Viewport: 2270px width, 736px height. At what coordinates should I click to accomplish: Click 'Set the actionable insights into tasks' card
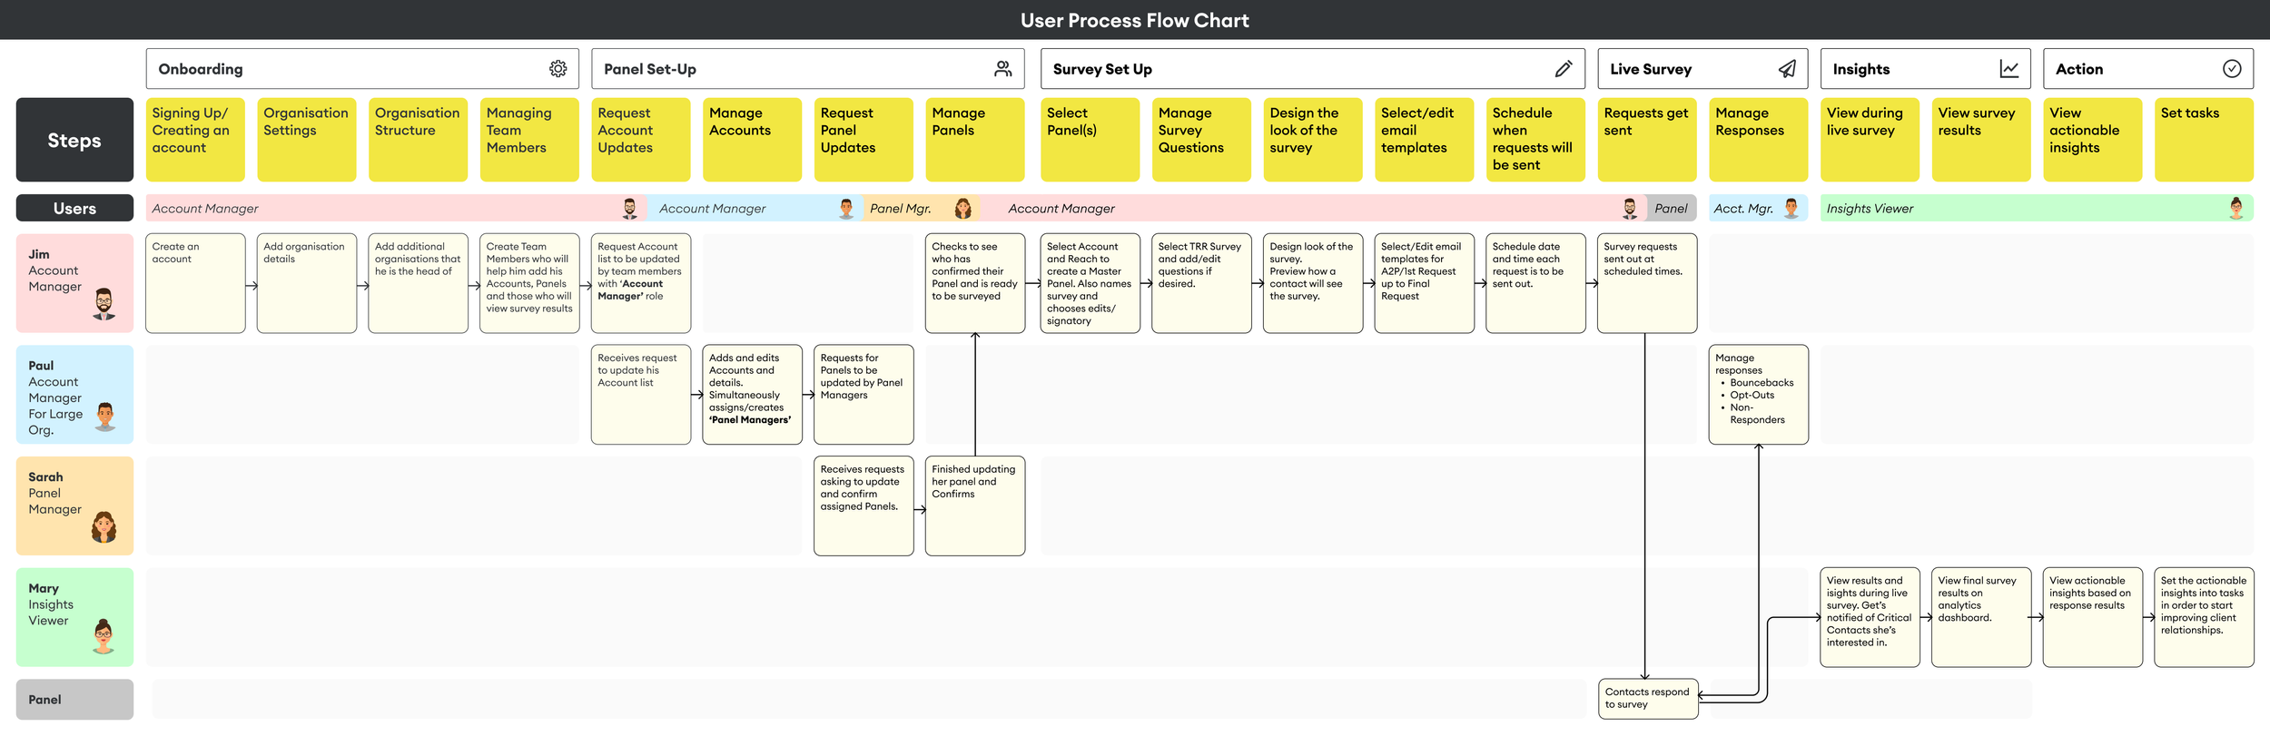coord(2204,617)
